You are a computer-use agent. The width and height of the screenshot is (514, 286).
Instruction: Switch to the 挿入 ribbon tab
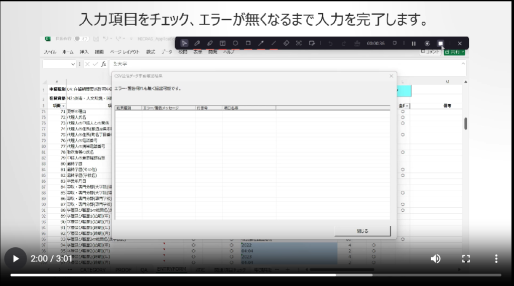pos(84,52)
